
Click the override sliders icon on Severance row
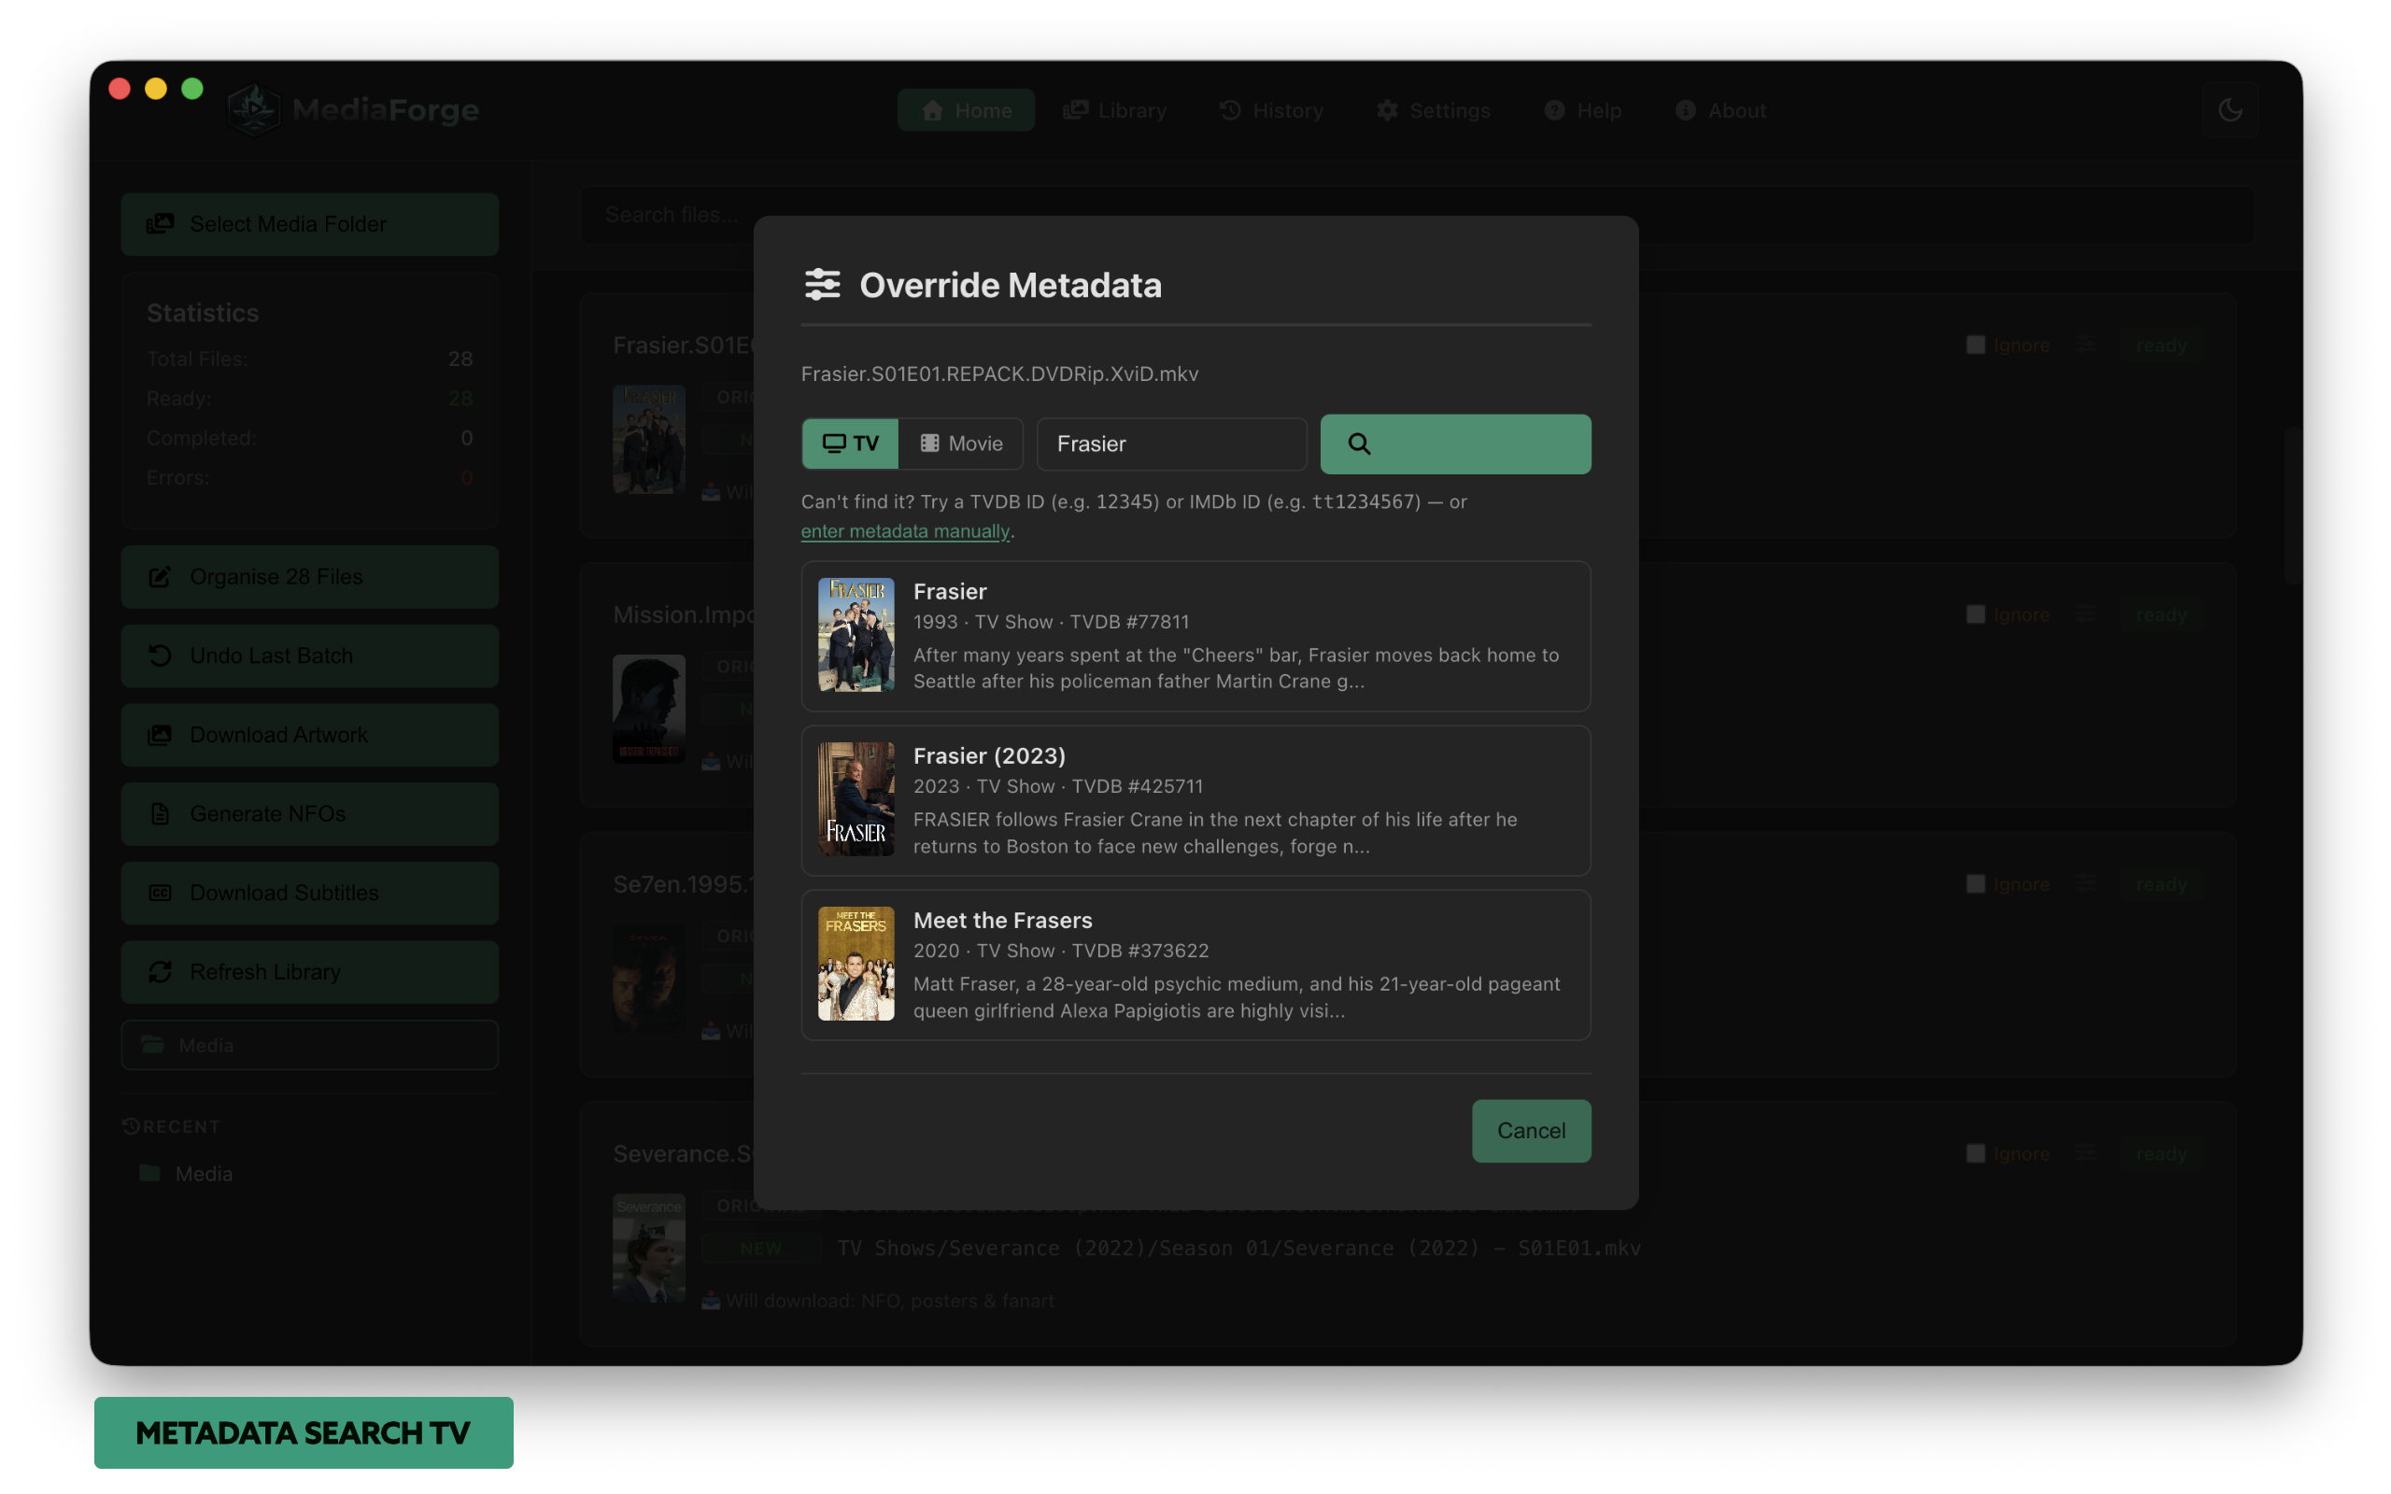point(2084,1153)
